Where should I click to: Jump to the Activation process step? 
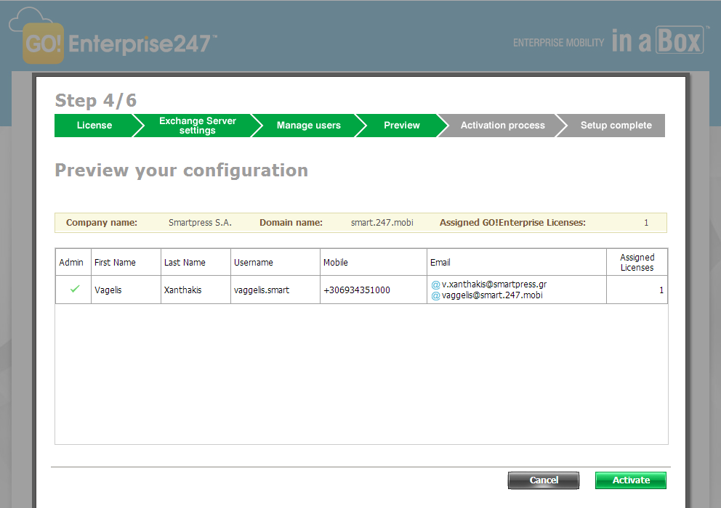(x=502, y=126)
